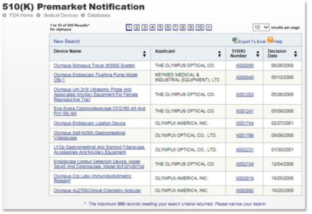Click the orange Help question mark icon
Image resolution: width=312 pixels, height=214 pixels.
(x=270, y=40)
